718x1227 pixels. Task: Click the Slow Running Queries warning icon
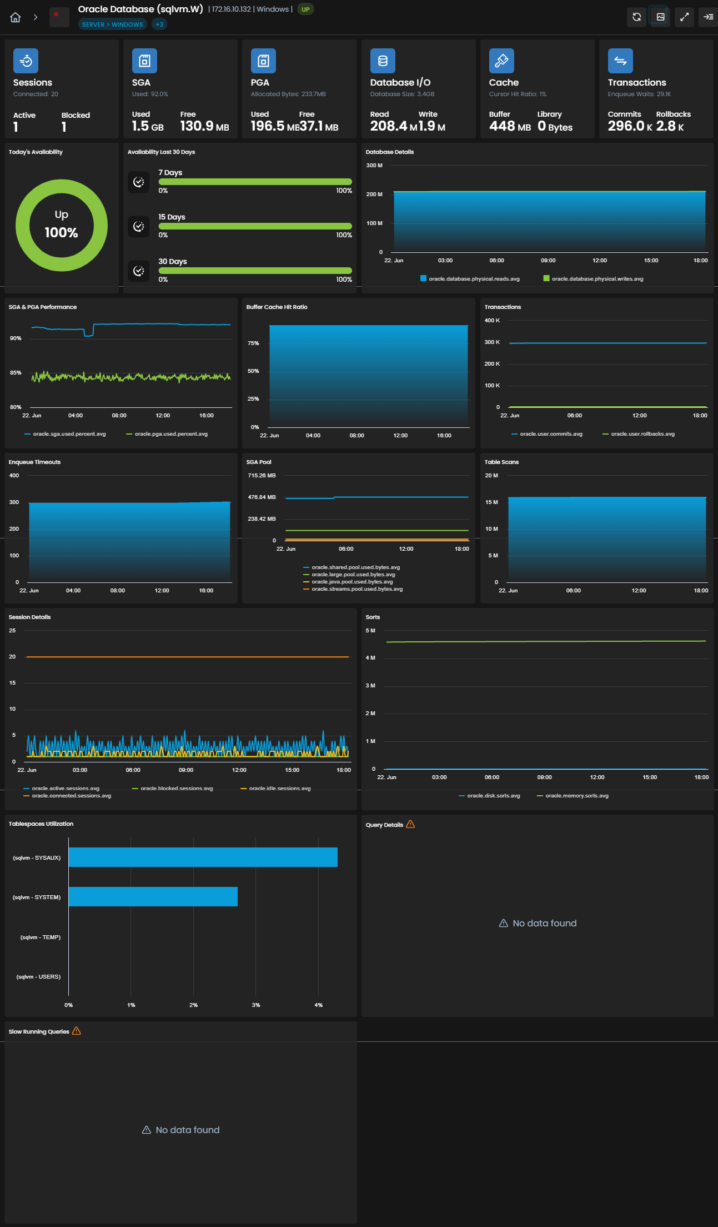[77, 1031]
